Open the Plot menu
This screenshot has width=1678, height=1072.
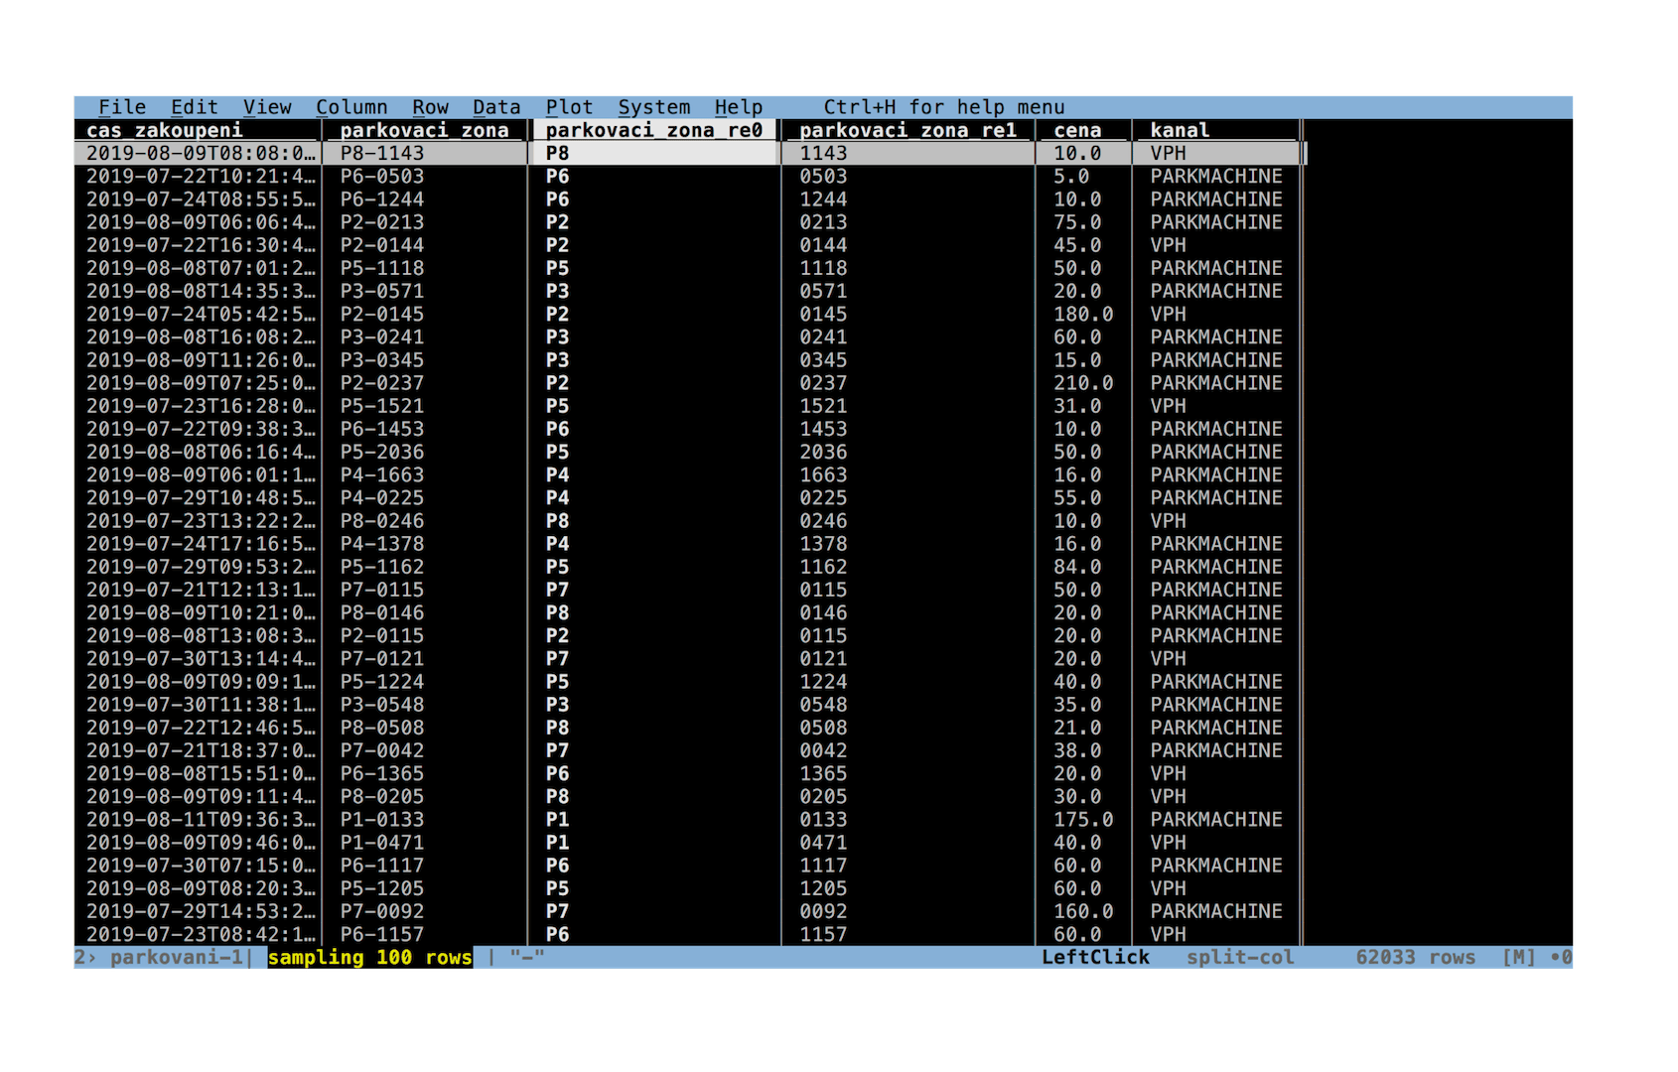click(x=569, y=107)
